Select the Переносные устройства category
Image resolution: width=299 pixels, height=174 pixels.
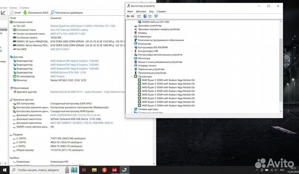pyautogui.click(x=151, y=69)
